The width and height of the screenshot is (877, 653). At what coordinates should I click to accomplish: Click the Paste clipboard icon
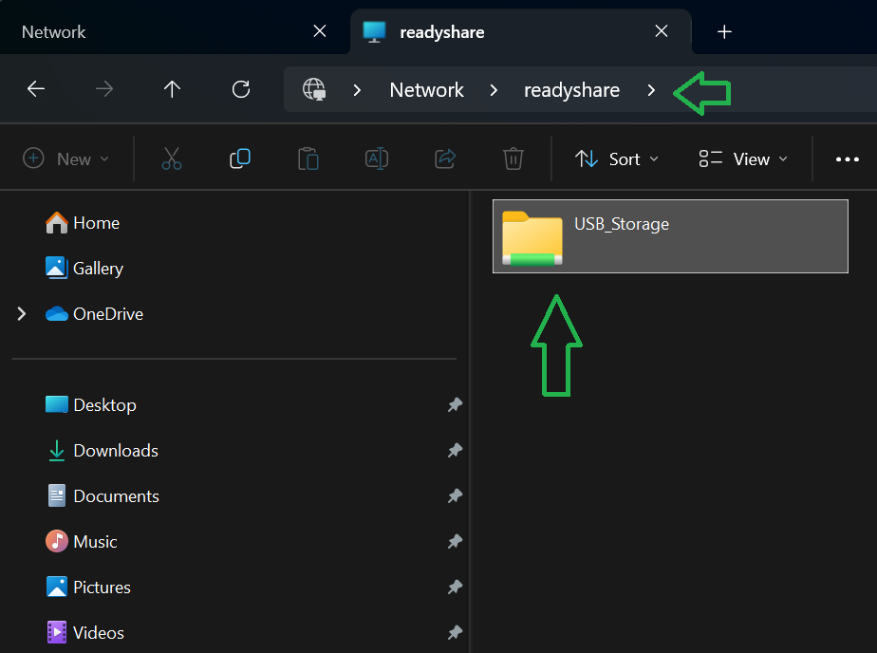(x=308, y=159)
